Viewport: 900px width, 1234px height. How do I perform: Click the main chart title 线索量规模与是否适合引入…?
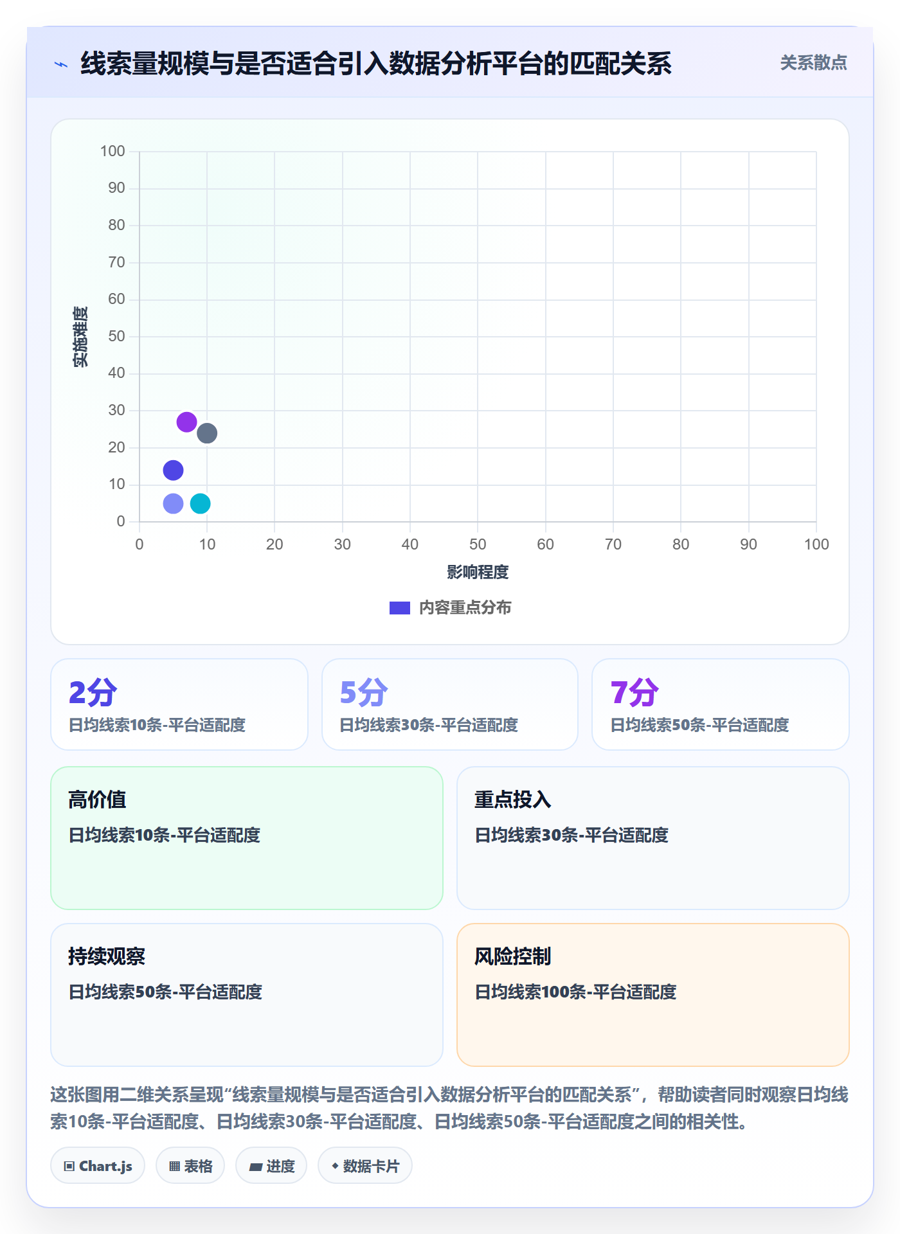tap(376, 64)
